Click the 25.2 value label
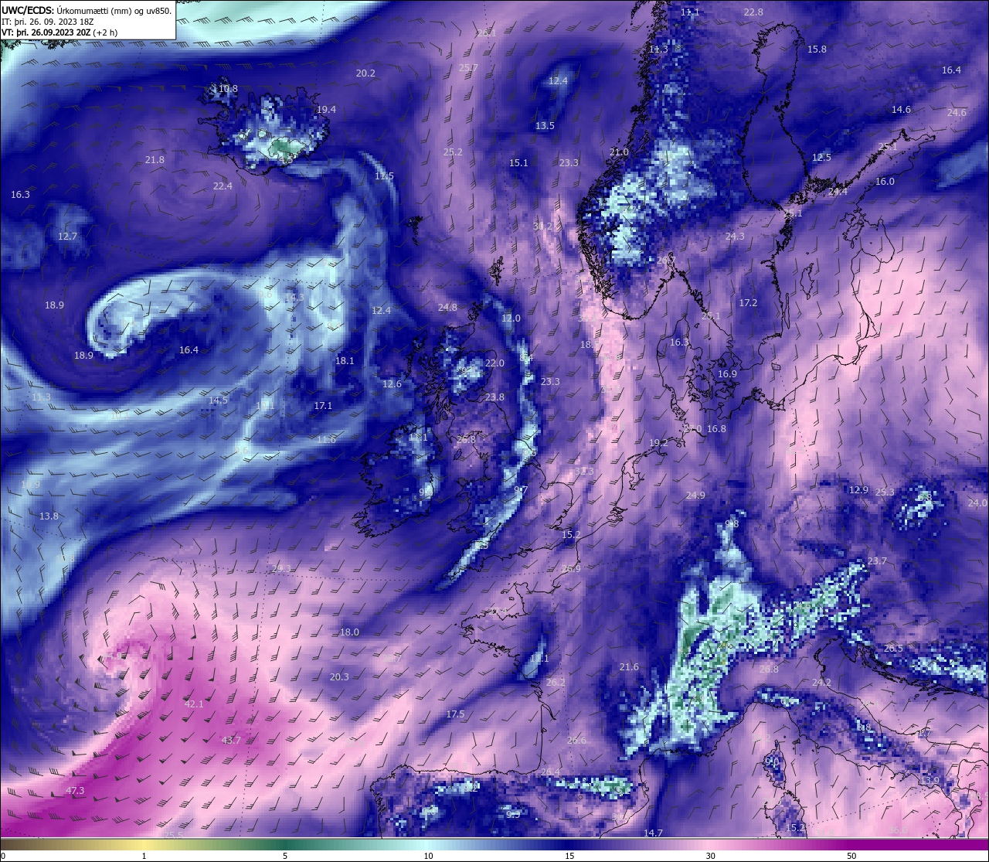 click(453, 152)
